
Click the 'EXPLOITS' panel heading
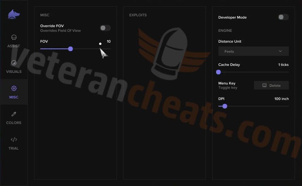(x=138, y=15)
